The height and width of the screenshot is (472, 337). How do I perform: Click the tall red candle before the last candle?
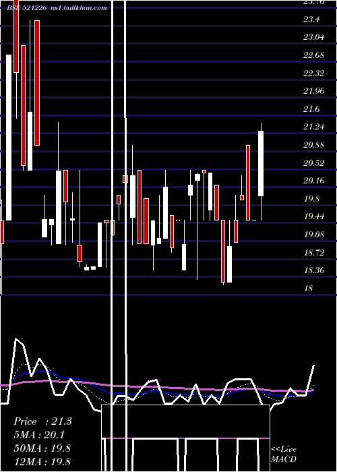(x=248, y=183)
